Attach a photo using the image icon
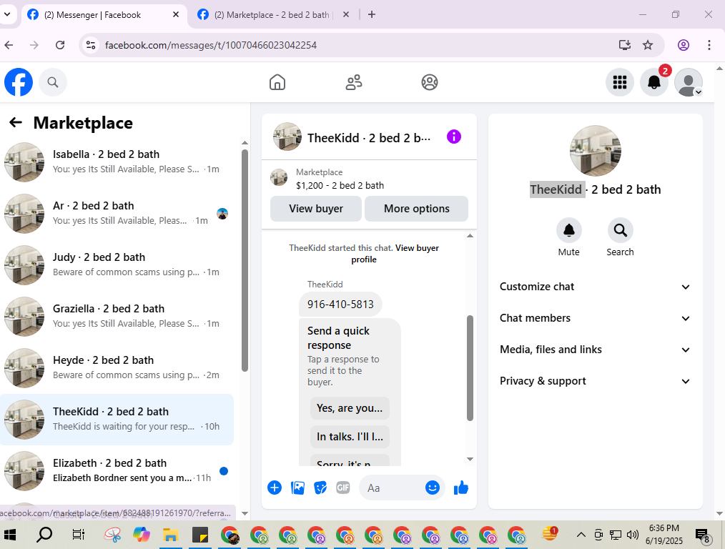Screen dimensions: 725x549 click(297, 488)
